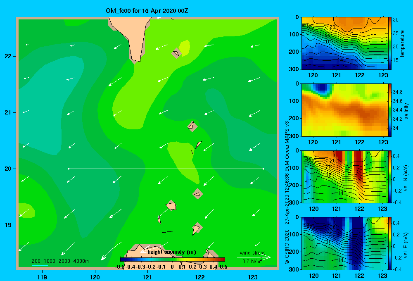This screenshot has height=281, width=413.
Task: Open the salinity cross-section panel
Action: [345, 110]
